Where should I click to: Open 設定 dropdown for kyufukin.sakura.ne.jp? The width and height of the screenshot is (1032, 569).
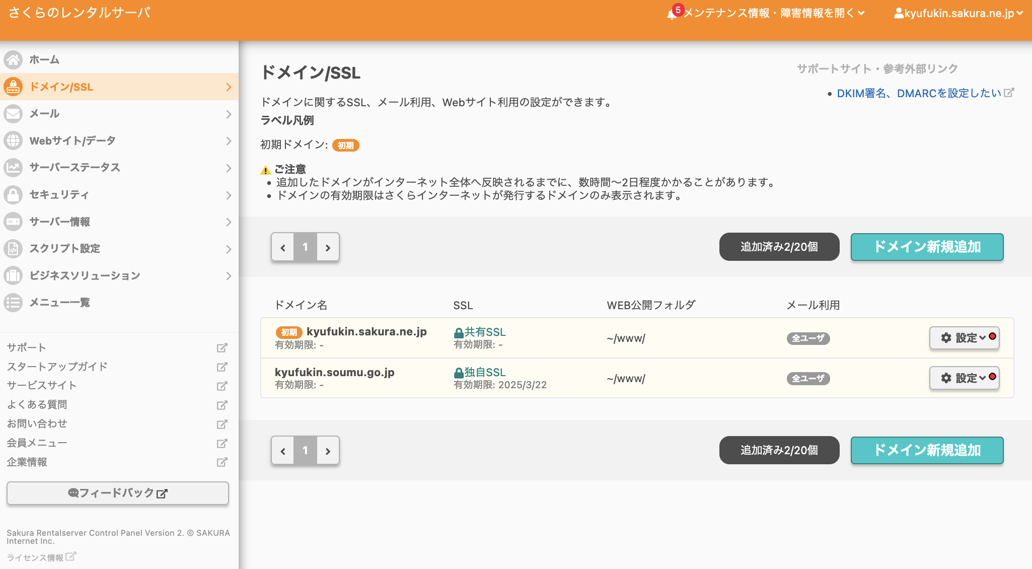coord(964,338)
